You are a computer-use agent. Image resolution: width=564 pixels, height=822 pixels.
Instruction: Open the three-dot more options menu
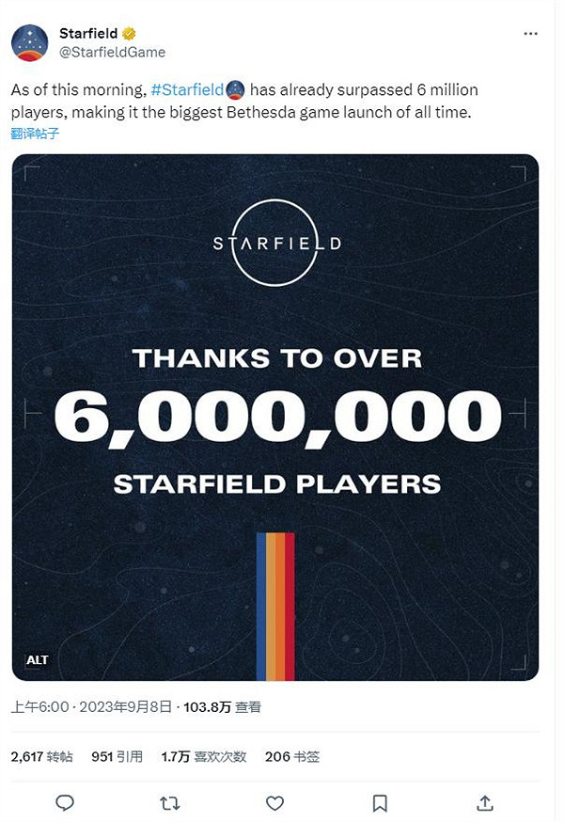tap(533, 34)
